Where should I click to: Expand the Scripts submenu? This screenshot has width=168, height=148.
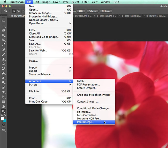click(x=49, y=85)
